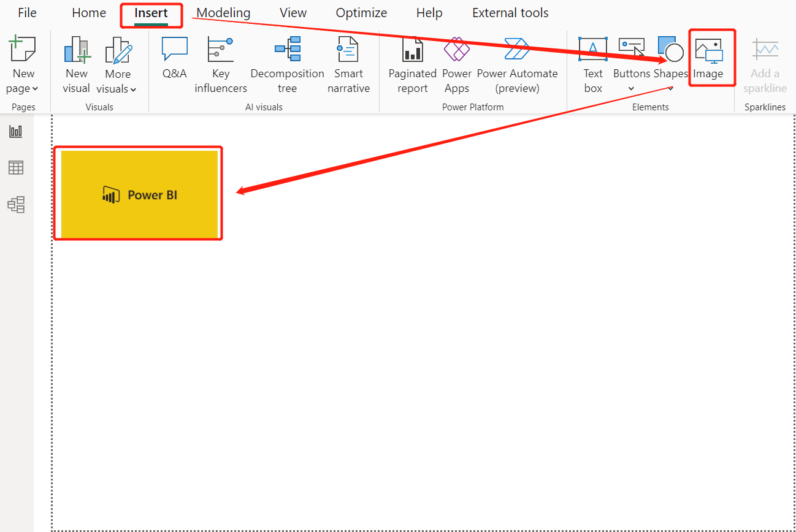This screenshot has width=796, height=532.
Task: Switch to the View tab
Action: click(x=293, y=13)
